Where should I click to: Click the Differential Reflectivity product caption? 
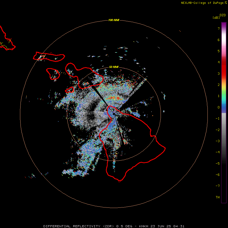114,226
